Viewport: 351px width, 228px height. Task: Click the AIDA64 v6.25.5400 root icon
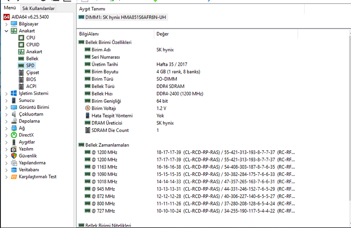click(7, 17)
